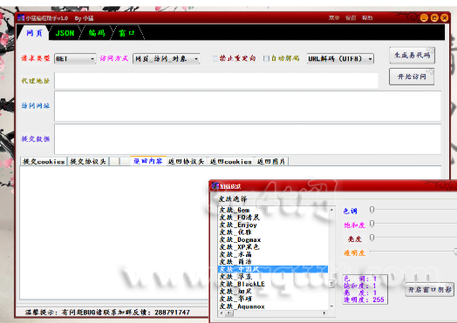Switch to the JSON tab
The height and width of the screenshot is (323, 457).
(65, 33)
